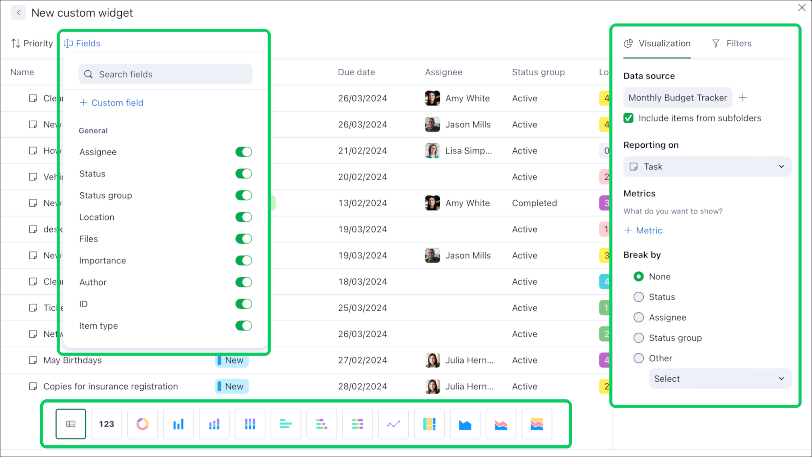Hide the Location field column

(244, 217)
